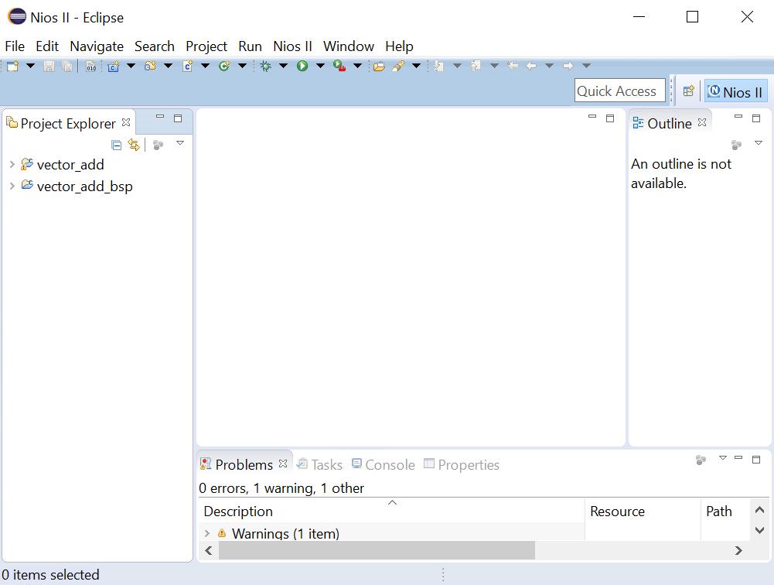Click the New C project icon

pyautogui.click(x=114, y=66)
